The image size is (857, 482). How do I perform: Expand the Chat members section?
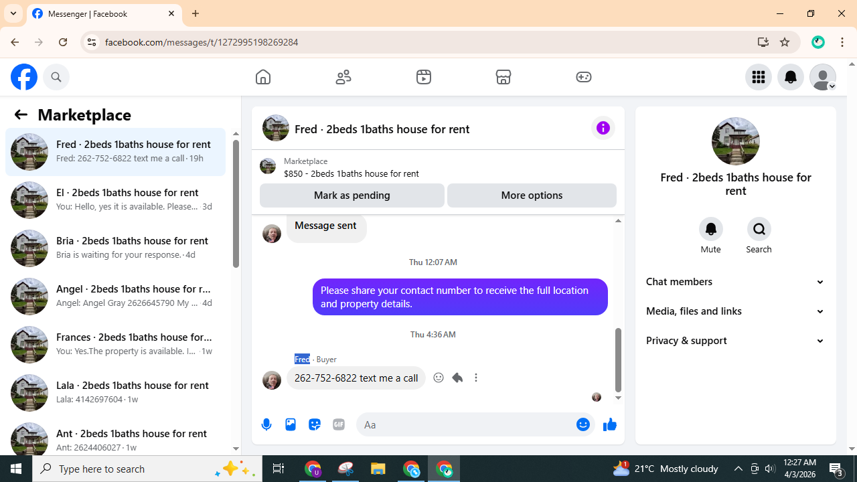coord(736,282)
